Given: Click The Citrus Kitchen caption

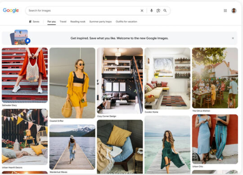Looking at the screenshot, I should point(201,111).
